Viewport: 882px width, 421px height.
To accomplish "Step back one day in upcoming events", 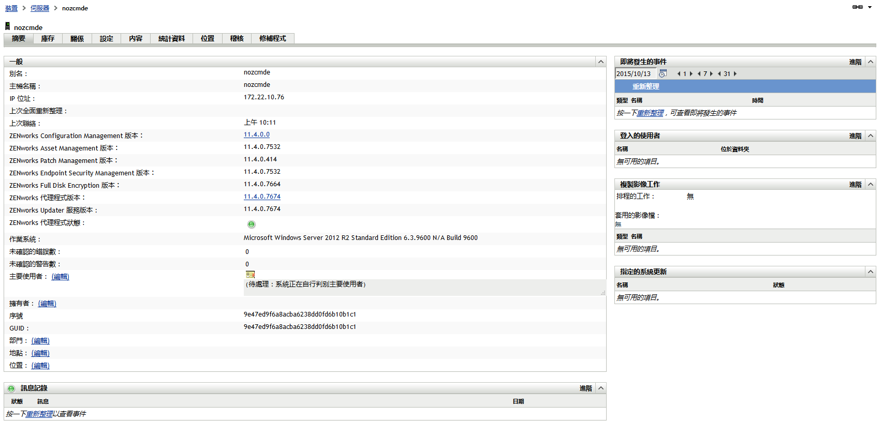I will click(679, 74).
